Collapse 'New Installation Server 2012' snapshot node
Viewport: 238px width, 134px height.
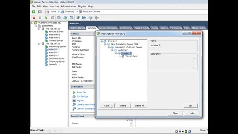click(x=105, y=44)
